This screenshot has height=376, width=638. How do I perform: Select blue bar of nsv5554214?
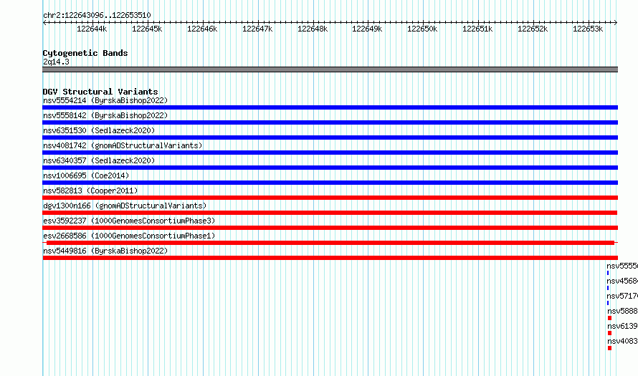[330, 107]
